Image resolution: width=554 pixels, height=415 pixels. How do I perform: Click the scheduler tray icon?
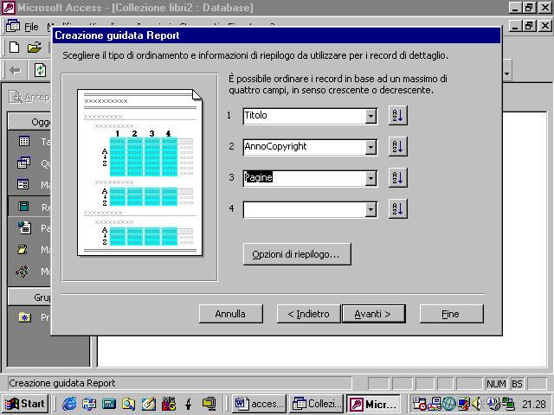pos(419,404)
